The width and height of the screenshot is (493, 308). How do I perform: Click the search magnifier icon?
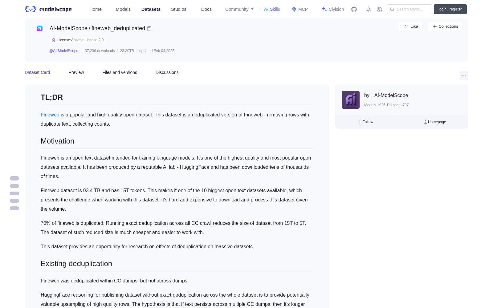coord(392,9)
